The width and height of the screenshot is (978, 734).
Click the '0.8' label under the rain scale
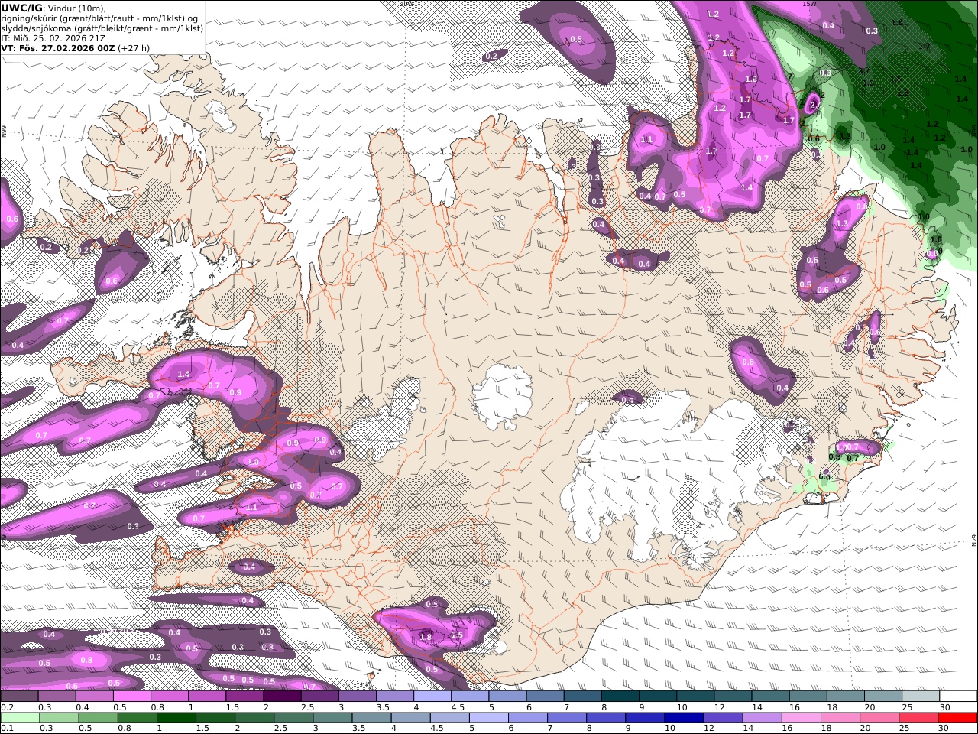tap(125, 729)
